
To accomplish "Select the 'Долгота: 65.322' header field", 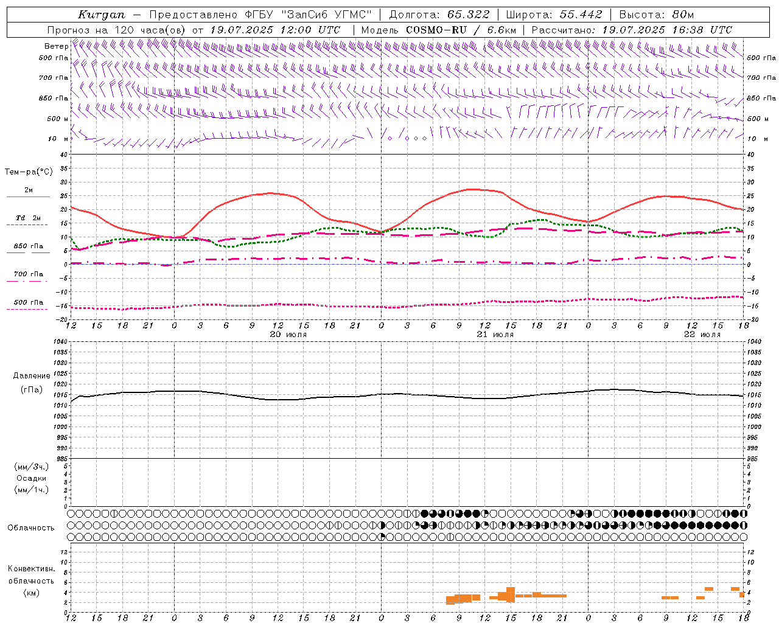I will point(439,15).
